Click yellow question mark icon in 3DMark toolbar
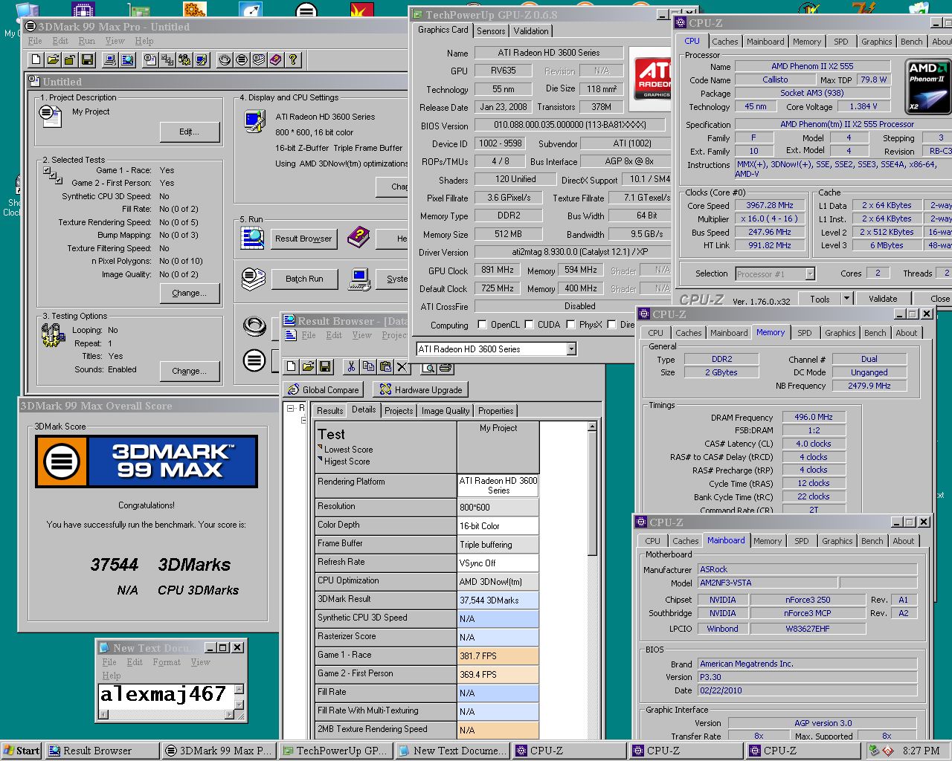The height and width of the screenshot is (761, 952). (x=293, y=59)
